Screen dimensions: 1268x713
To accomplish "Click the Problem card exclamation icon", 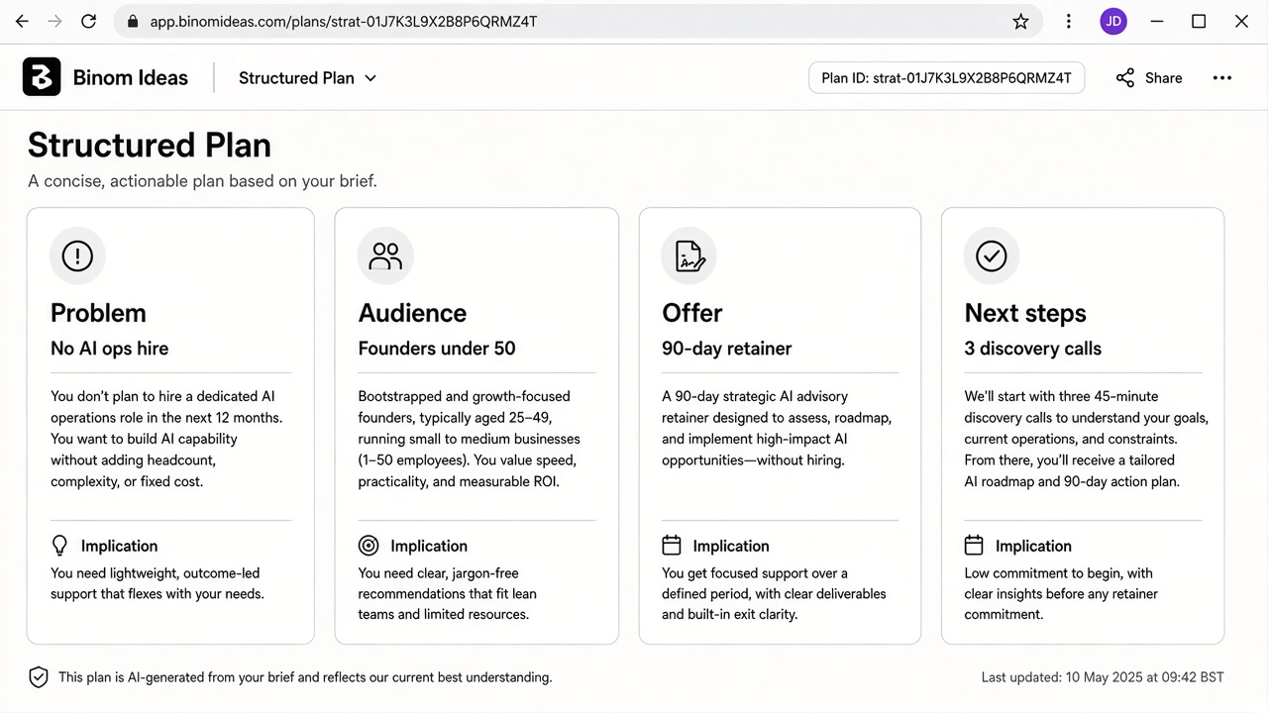I will [x=77, y=256].
